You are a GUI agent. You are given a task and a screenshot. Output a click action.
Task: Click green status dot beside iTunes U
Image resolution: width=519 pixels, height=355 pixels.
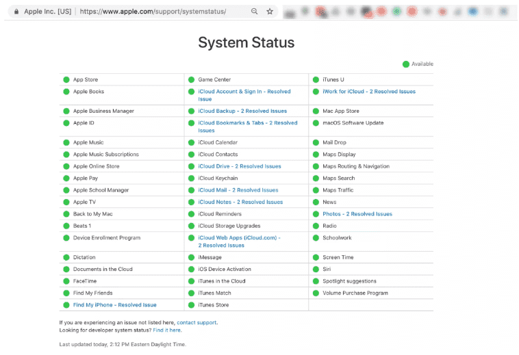click(316, 79)
